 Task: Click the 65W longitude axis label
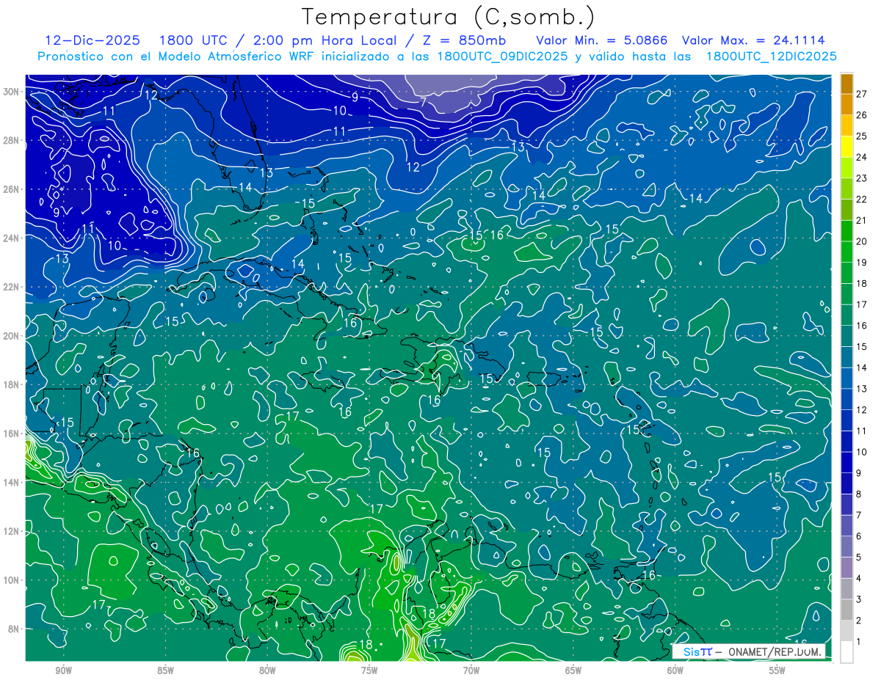573,670
